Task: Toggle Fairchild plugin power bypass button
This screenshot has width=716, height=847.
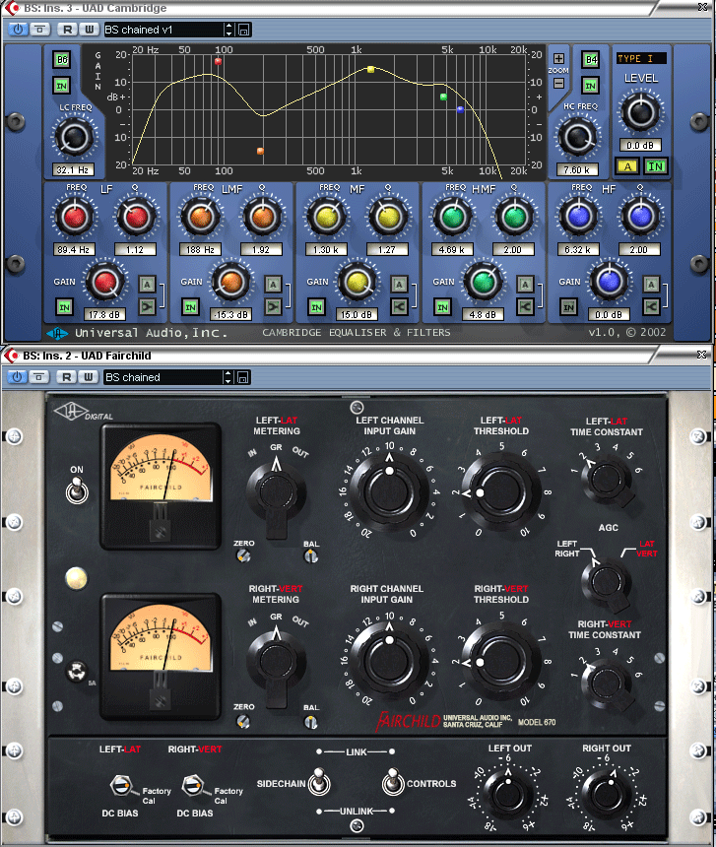Action: pyautogui.click(x=17, y=377)
